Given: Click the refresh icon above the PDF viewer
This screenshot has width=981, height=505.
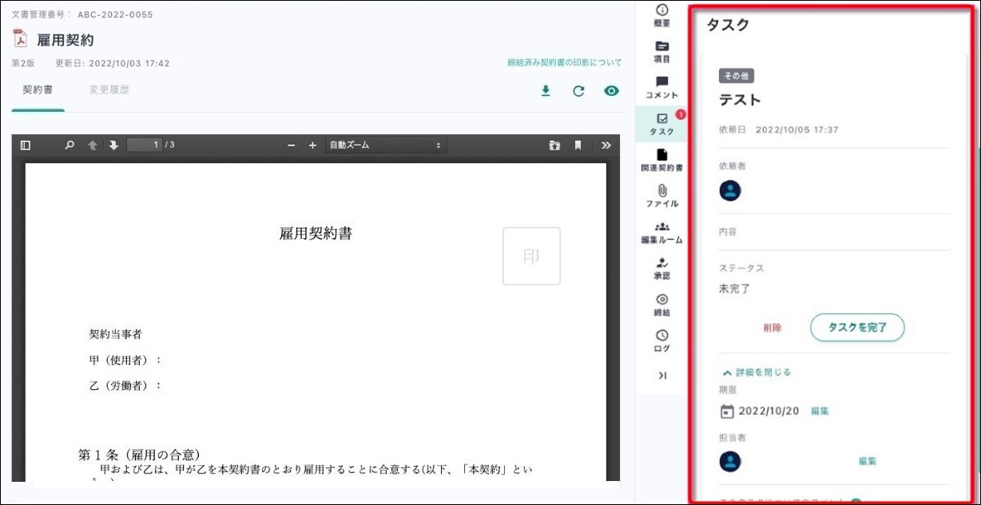Looking at the screenshot, I should click(578, 91).
